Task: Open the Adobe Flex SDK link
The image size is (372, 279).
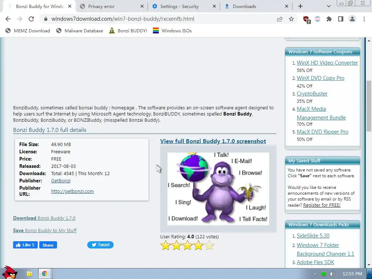Action: pyautogui.click(x=315, y=262)
